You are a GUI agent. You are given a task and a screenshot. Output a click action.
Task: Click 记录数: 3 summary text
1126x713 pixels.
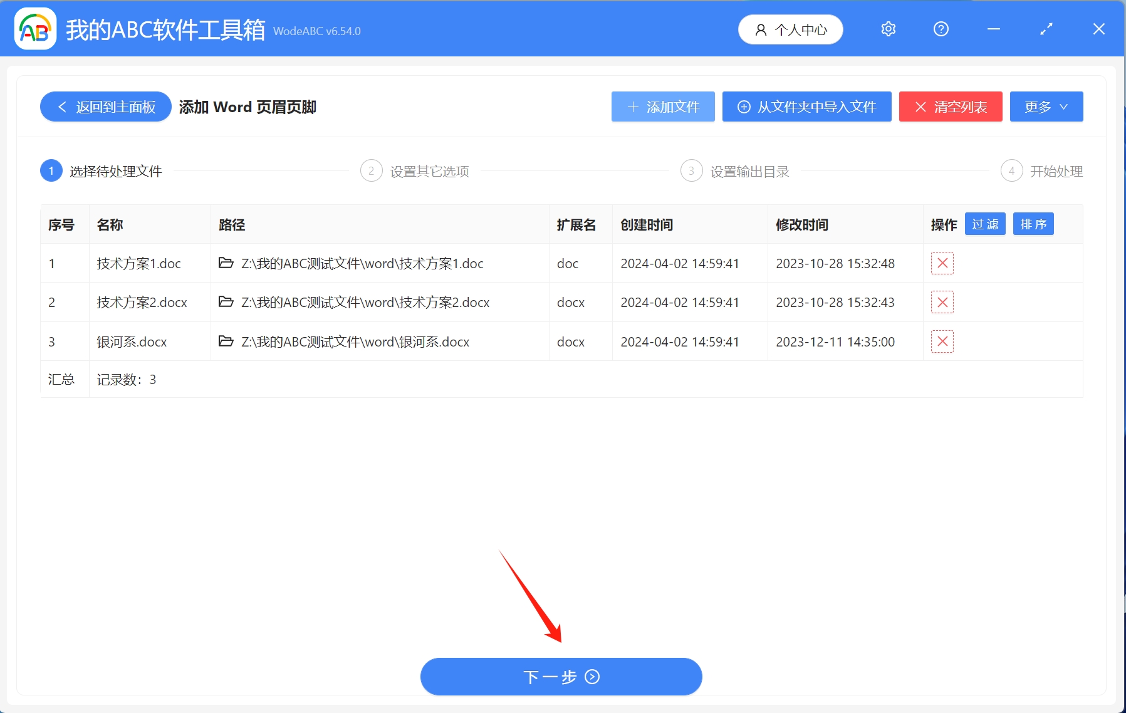126,380
